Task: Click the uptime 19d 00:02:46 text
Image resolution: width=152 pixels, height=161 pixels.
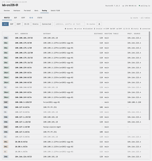Action: click(129, 6)
